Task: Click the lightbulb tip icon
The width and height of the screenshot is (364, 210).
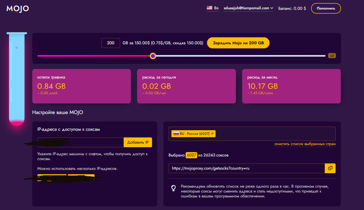Action: (173, 188)
